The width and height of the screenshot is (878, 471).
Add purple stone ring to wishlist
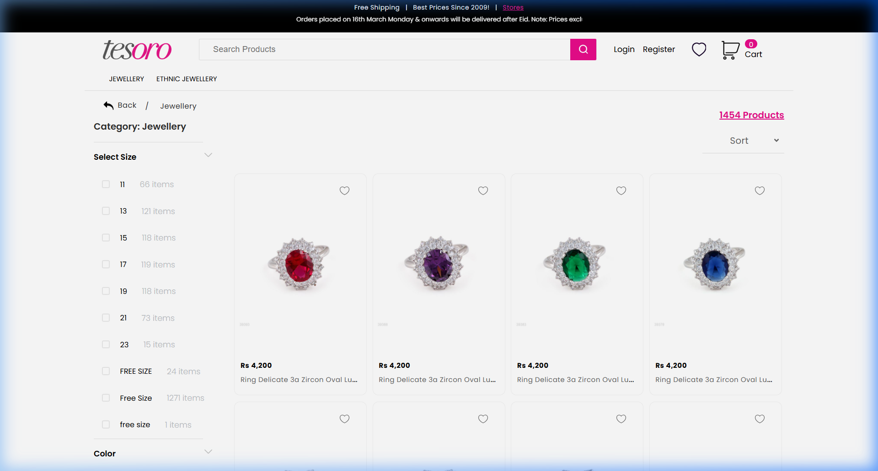[x=483, y=191]
